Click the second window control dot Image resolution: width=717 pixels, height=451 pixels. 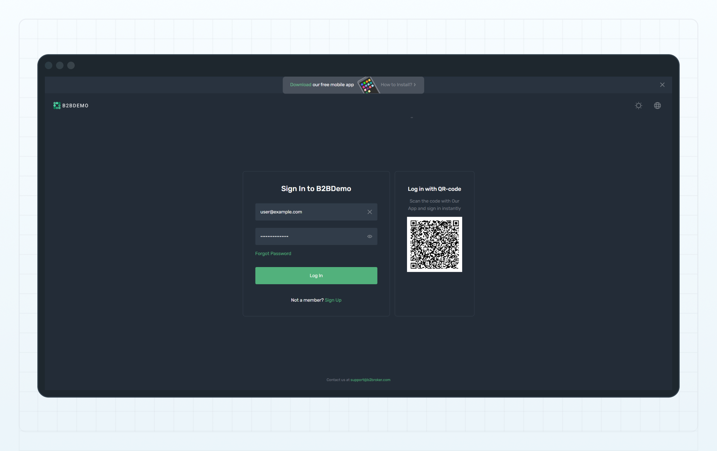[x=60, y=65]
